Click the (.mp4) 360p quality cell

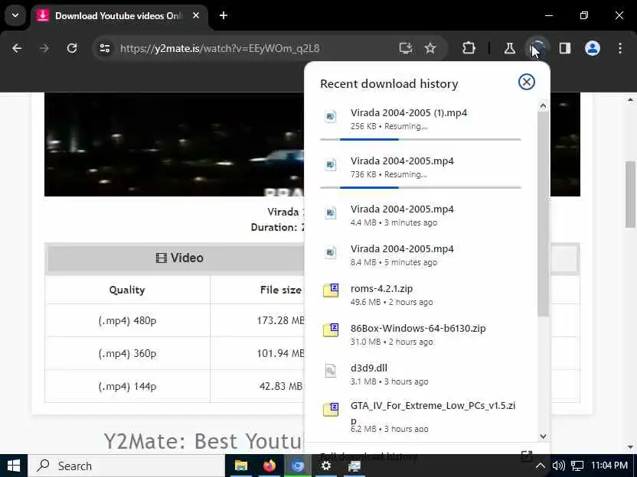127,353
